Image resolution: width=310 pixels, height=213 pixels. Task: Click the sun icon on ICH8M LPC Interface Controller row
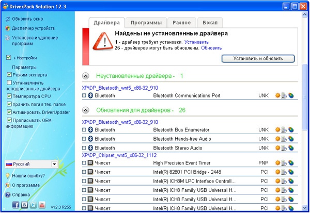277,181
